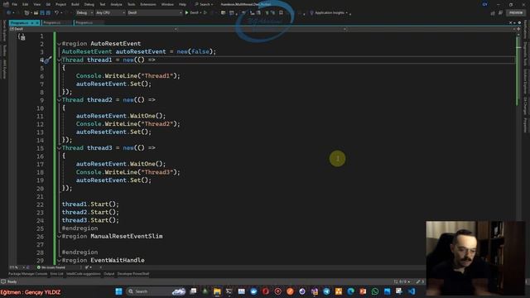
Task: Open the Package Manager Console tab
Action: pos(27,274)
